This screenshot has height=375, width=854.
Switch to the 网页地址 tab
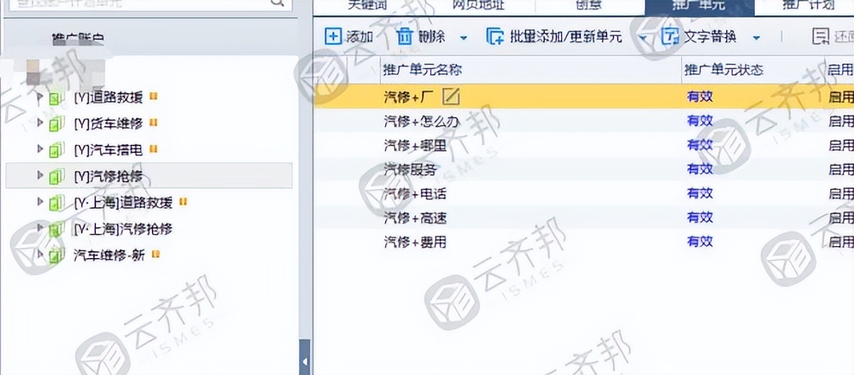[x=479, y=6]
